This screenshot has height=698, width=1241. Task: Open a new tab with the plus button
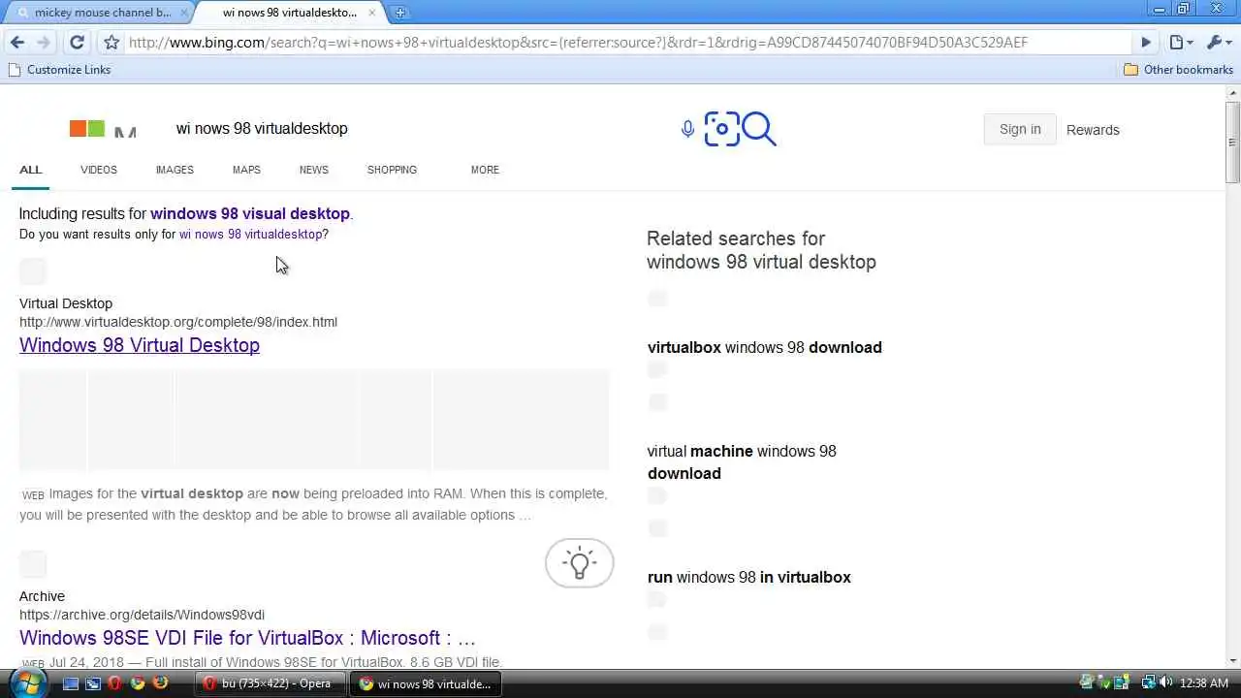click(x=399, y=13)
